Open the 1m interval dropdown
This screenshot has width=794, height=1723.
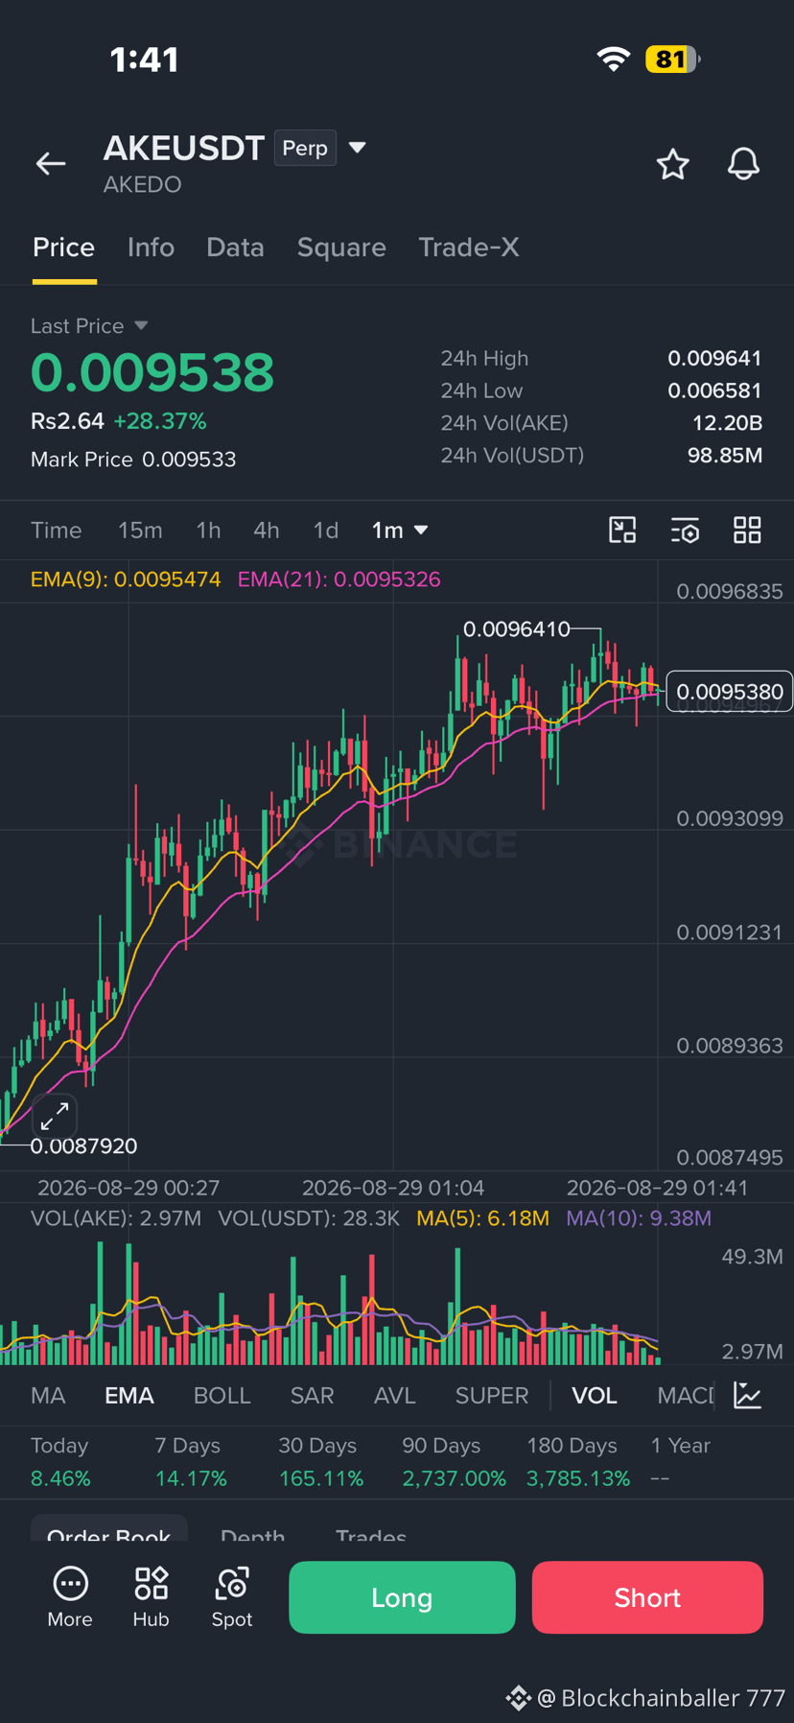400,531
